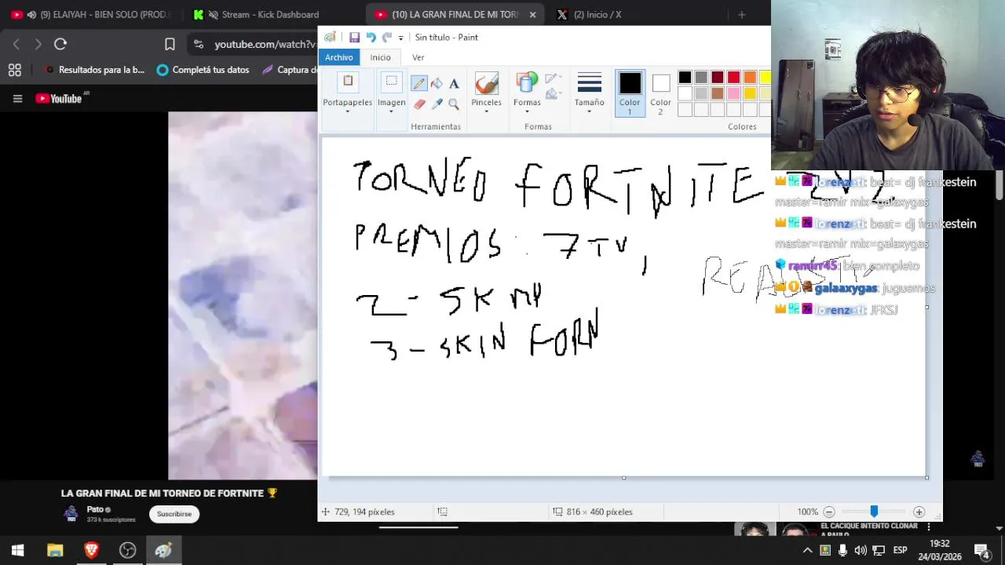Pick the red color swatch
This screenshot has height=565, width=1005.
[733, 77]
